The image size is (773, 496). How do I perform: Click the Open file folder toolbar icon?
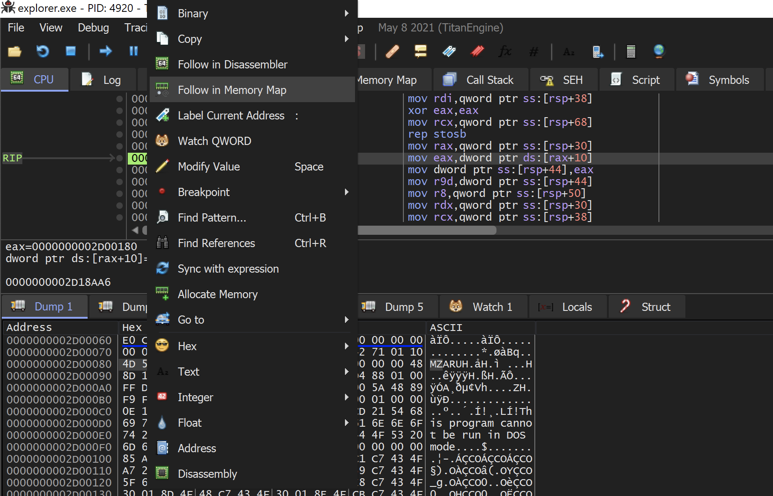(x=15, y=51)
